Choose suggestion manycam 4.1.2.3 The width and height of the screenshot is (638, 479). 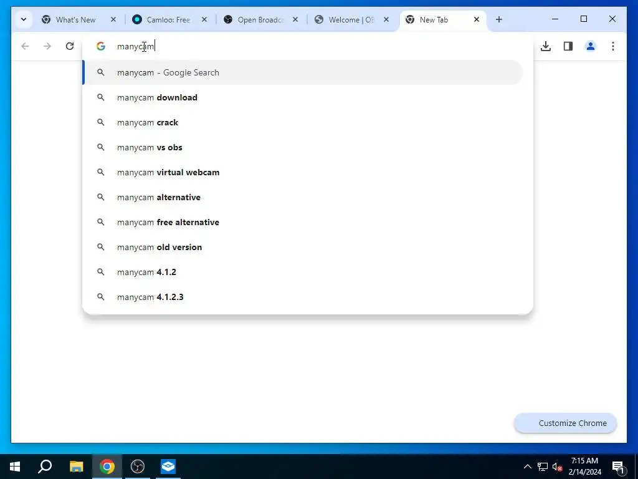(303, 297)
